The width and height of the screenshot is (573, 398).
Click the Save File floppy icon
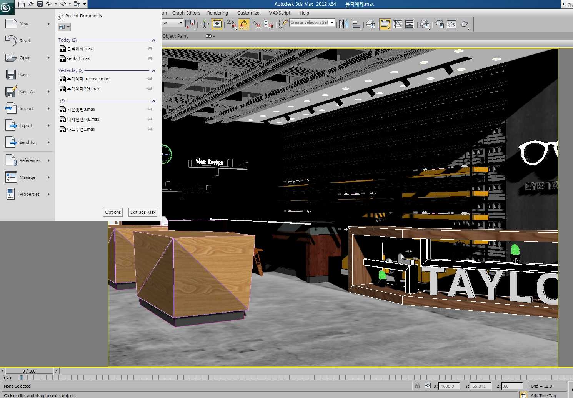tap(40, 4)
